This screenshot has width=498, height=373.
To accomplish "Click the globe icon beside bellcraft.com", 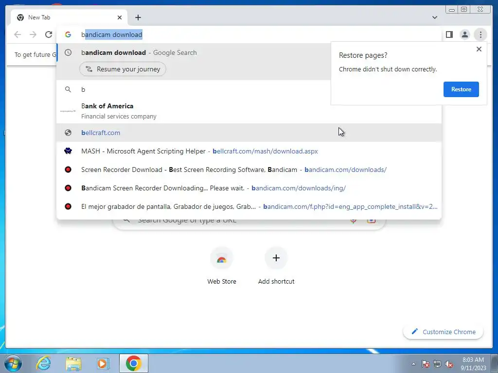I will point(68,133).
